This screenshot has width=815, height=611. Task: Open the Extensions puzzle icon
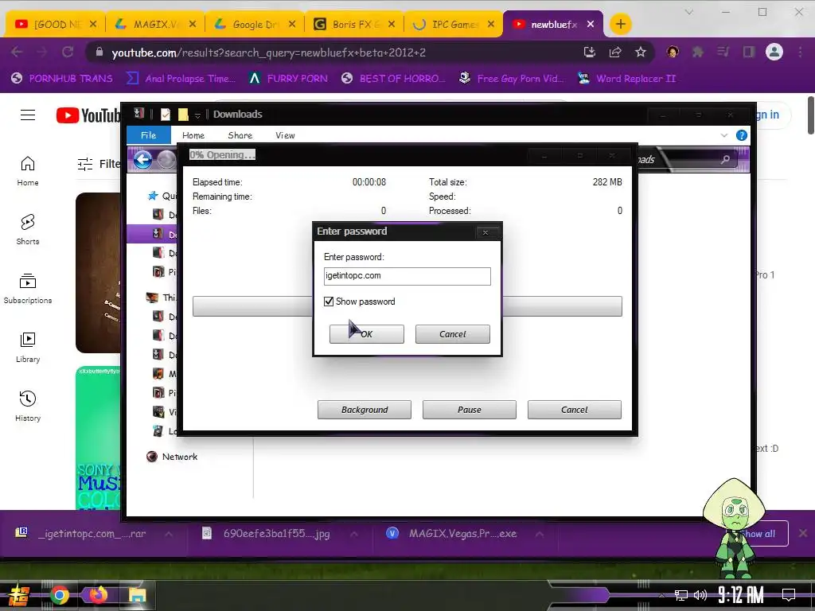coord(698,52)
